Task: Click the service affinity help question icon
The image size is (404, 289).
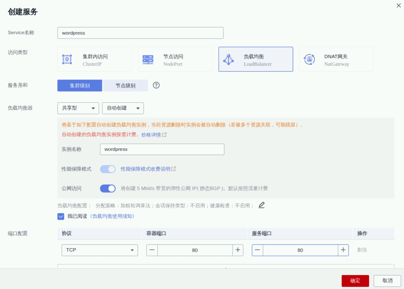Action: (156, 85)
